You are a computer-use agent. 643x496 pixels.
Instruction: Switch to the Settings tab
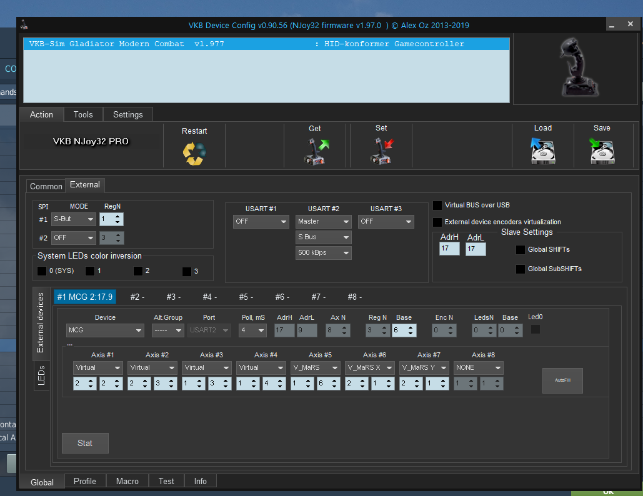[x=128, y=115]
